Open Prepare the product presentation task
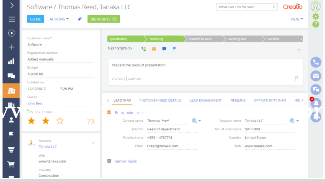 (139, 65)
